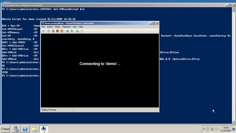
Task: Click the 'Get-VMBuildScript $vm' command line
Action: [x=69, y=9]
